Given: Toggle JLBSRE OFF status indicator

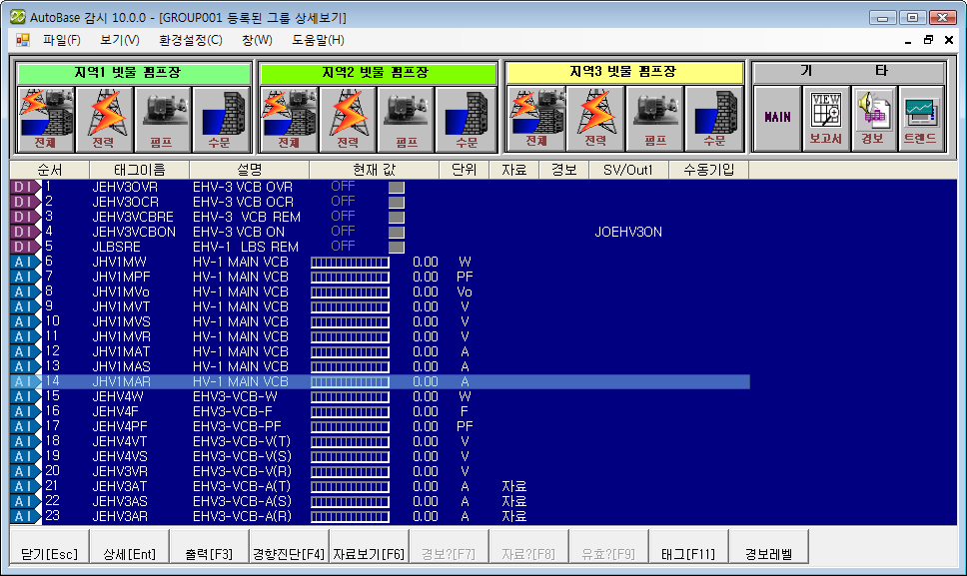Looking at the screenshot, I should point(397,247).
